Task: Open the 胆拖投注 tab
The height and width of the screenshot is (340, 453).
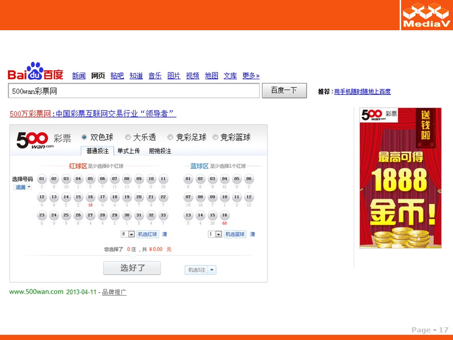Action: coord(160,151)
